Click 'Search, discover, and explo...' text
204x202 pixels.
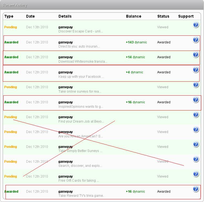[x=80, y=166]
